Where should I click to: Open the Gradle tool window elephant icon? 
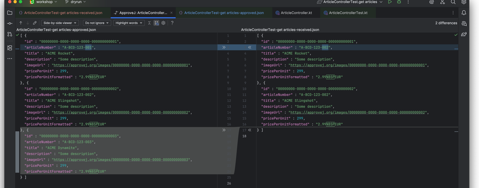click(x=464, y=34)
